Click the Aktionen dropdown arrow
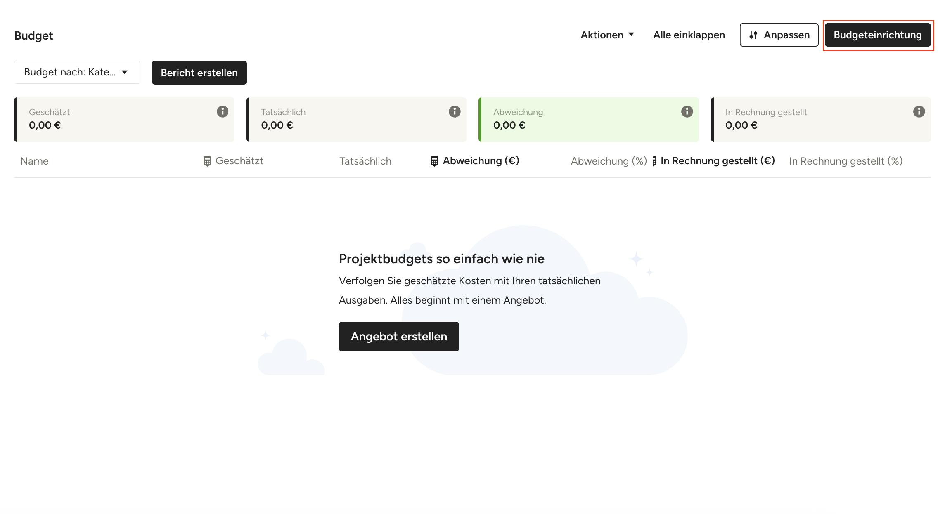This screenshot has height=514, width=938. (631, 34)
